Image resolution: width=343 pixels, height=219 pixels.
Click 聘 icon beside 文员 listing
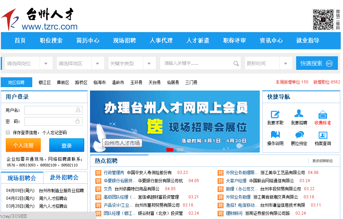click(x=98, y=189)
